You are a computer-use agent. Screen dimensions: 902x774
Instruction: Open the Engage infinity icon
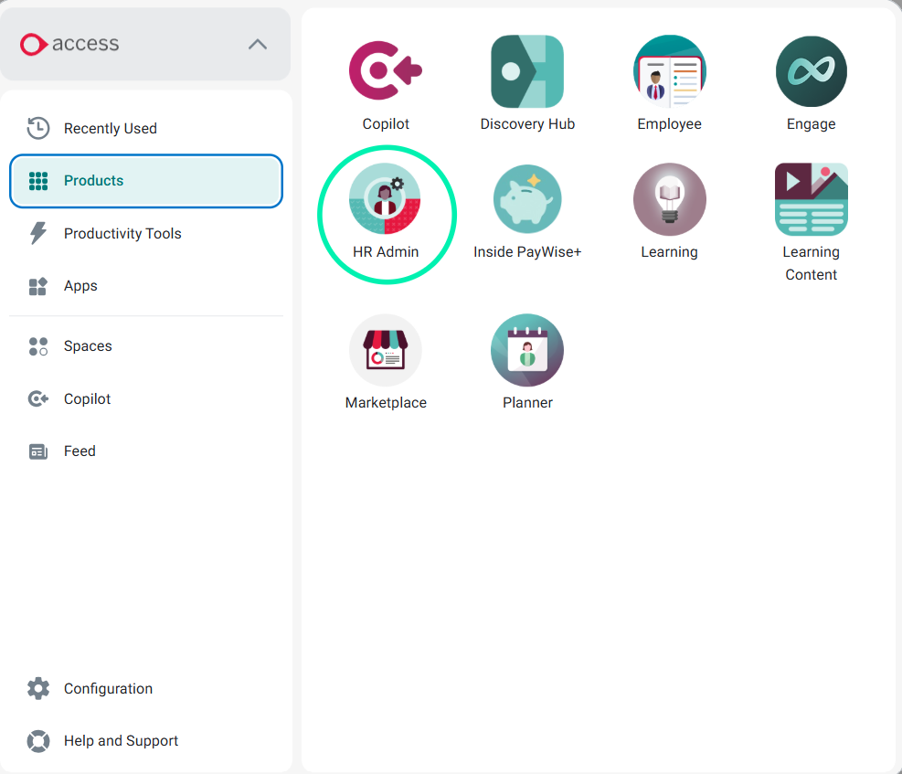[x=812, y=71]
